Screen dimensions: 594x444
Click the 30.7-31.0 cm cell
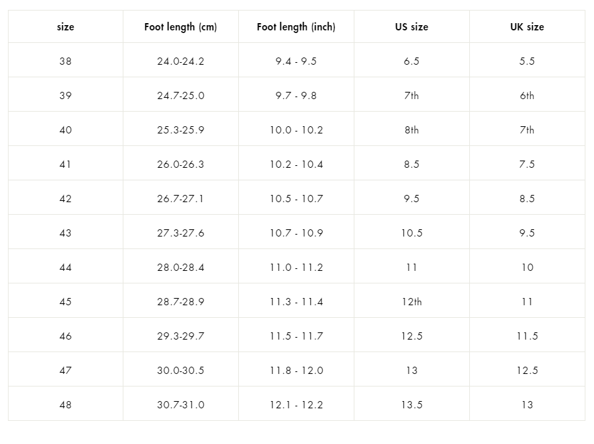tap(180, 405)
